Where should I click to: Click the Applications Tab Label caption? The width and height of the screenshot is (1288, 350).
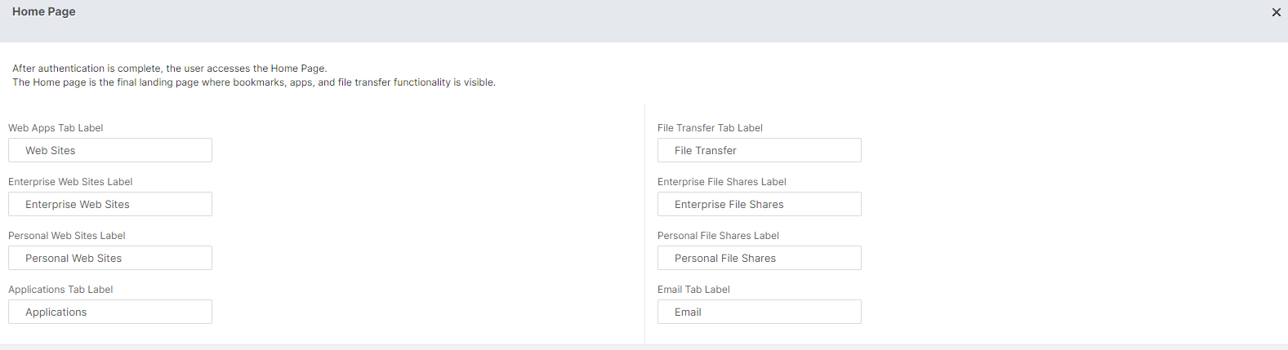(60, 290)
